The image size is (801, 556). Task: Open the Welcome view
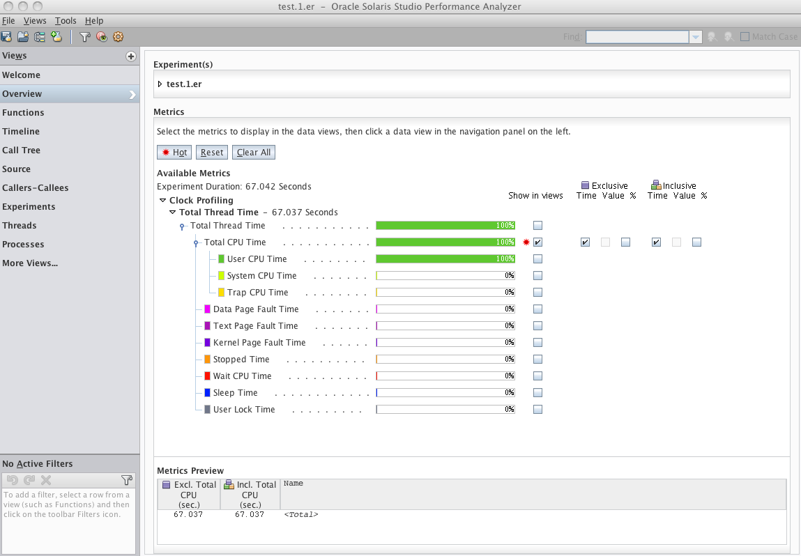coord(70,75)
